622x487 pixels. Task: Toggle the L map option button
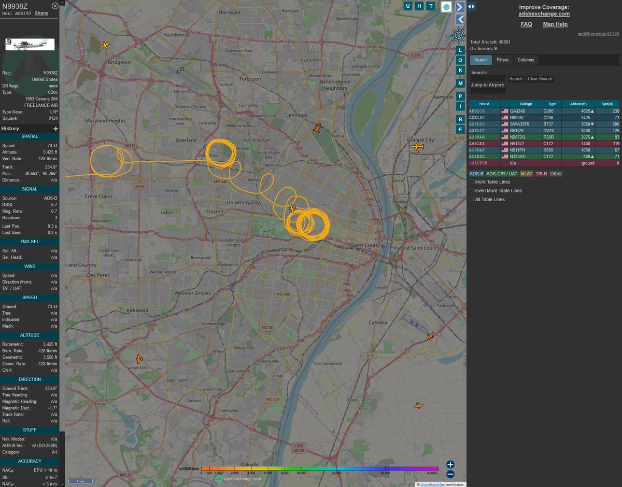[x=460, y=50]
